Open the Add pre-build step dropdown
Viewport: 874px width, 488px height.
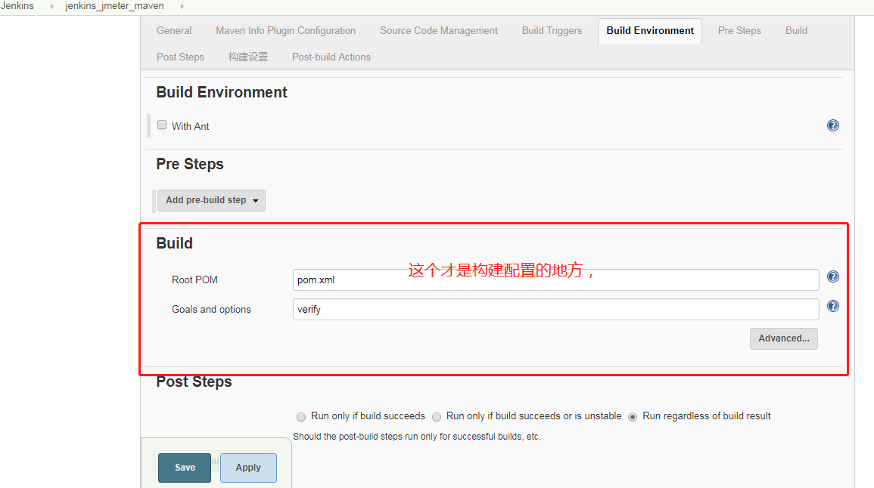pos(211,200)
